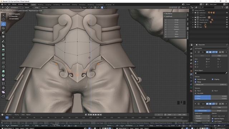Hide the SILK ROPE collection
The height and width of the screenshot is (129, 229).
point(227,18)
